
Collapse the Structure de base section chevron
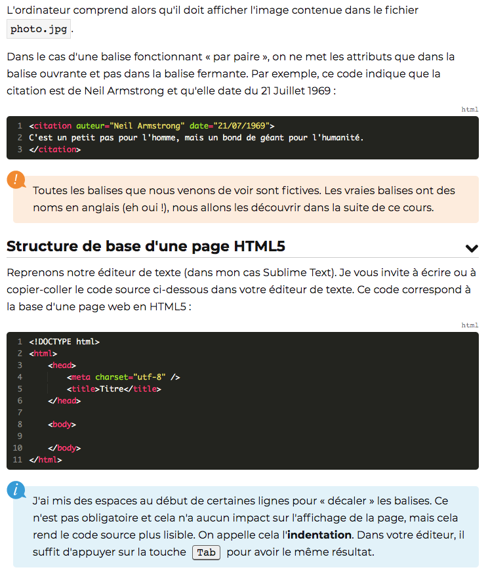pyautogui.click(x=472, y=249)
